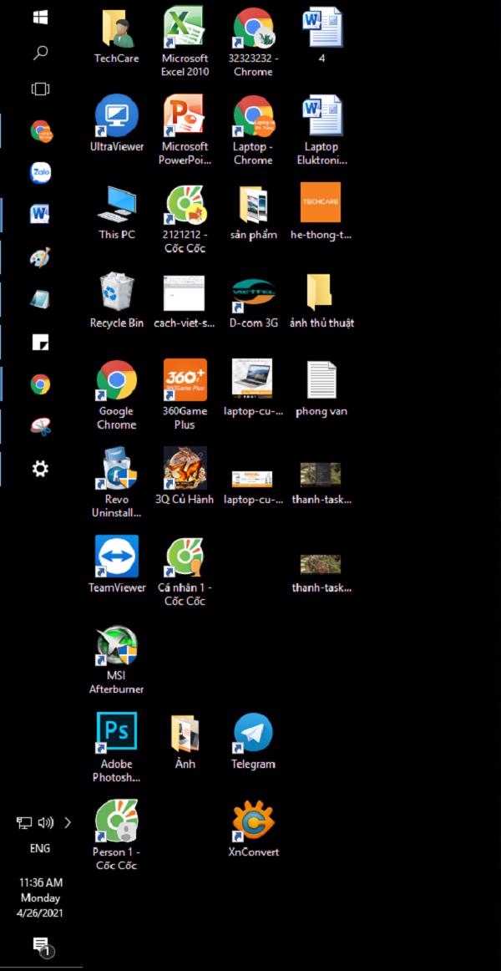Select the phong van text file
This screenshot has height=971, width=501.
point(321,389)
